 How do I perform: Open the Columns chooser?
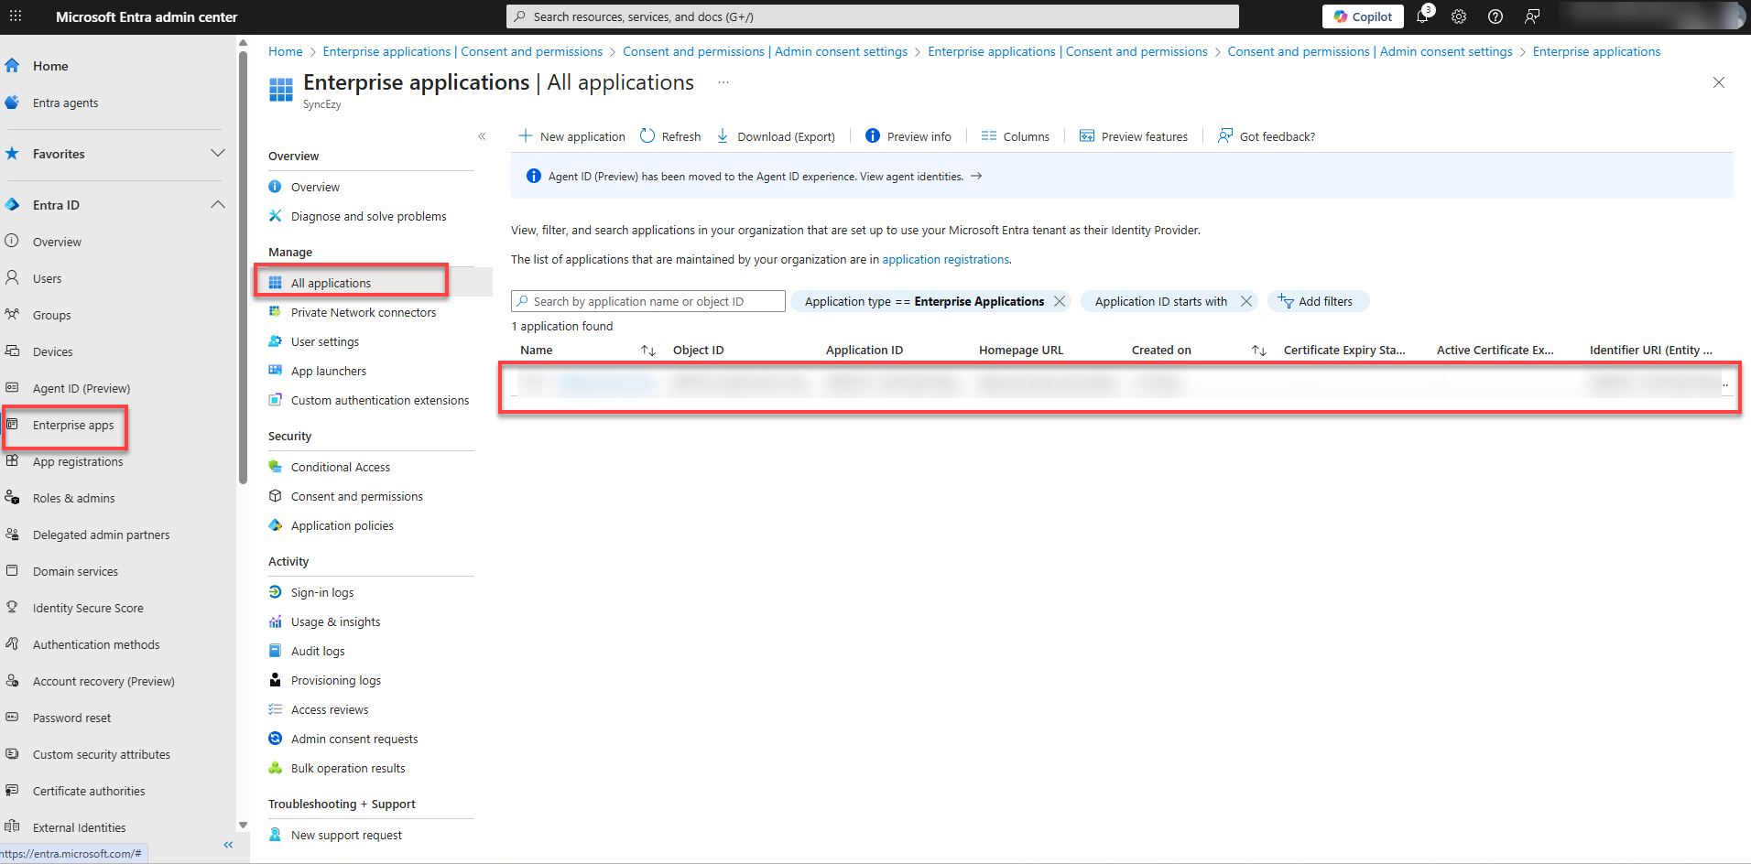click(x=1015, y=136)
